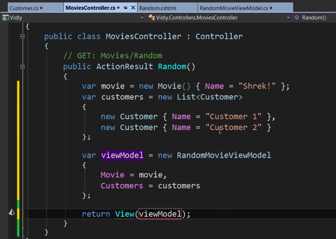Click the viewModel argument in the return statement
This screenshot has width=336, height=239.
[160, 214]
